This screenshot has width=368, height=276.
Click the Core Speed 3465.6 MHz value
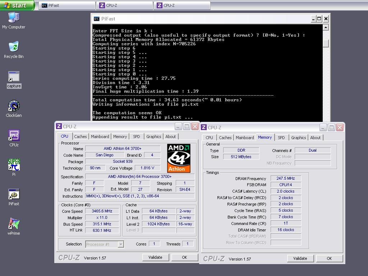102,211
